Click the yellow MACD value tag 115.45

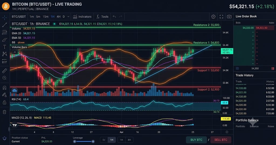[226, 119]
